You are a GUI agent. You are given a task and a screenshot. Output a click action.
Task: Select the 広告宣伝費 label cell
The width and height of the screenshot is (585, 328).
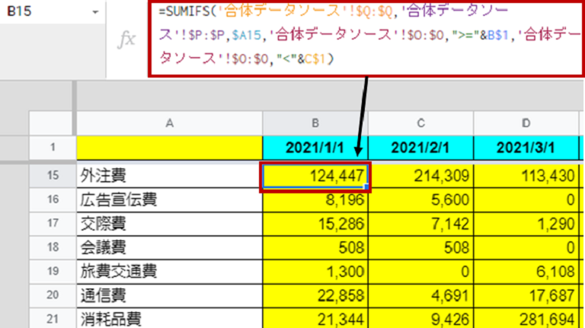point(169,200)
